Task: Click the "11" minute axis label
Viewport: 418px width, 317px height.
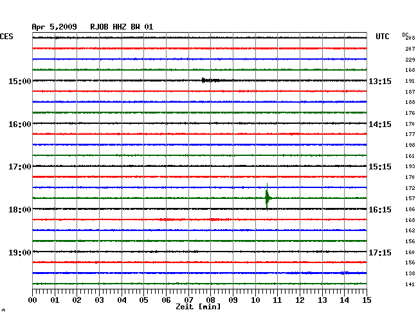Action: pyautogui.click(x=277, y=300)
